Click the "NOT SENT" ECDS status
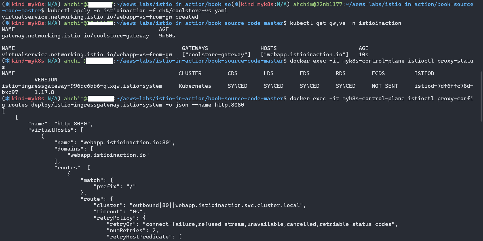Image resolution: width=483 pixels, height=241 pixels. pos(385,86)
